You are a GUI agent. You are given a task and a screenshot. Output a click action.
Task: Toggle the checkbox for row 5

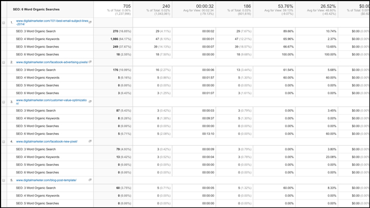[x=5, y=180]
